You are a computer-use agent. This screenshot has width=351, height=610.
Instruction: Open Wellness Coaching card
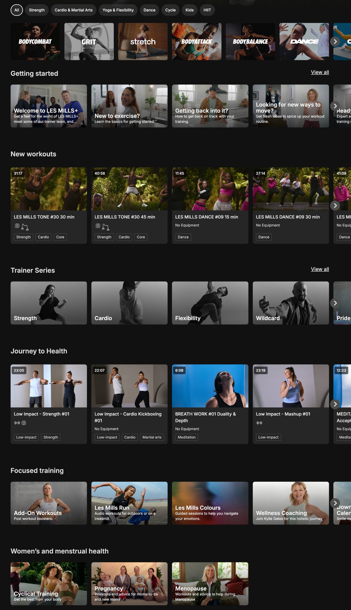pyautogui.click(x=291, y=503)
